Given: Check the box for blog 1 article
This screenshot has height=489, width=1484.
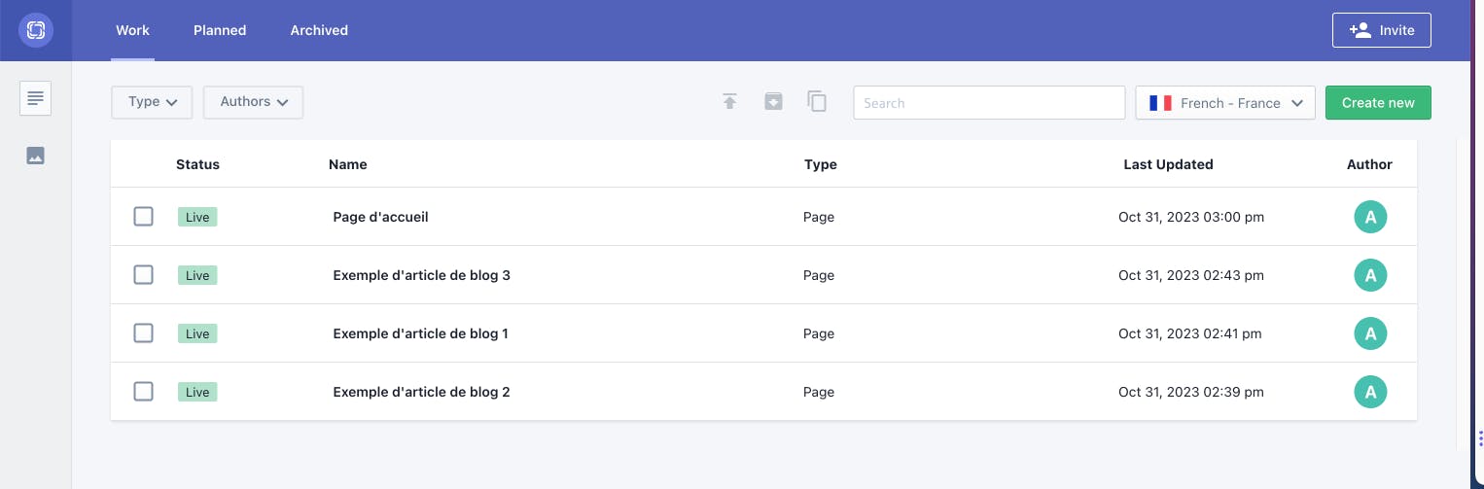Looking at the screenshot, I should click(143, 333).
